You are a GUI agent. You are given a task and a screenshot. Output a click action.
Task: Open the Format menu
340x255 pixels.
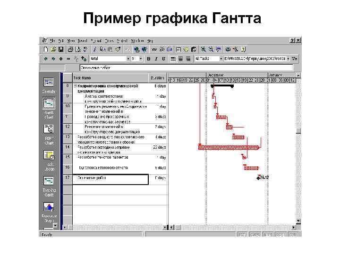[x=96, y=41]
